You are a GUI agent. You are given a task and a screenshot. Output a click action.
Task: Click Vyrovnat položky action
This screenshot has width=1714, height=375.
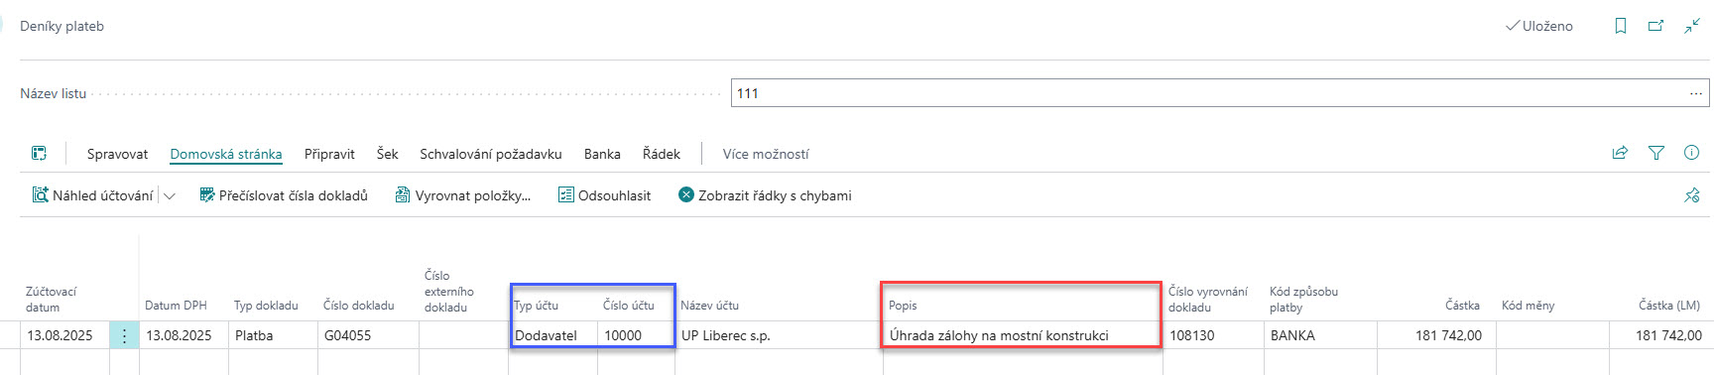[x=463, y=195]
